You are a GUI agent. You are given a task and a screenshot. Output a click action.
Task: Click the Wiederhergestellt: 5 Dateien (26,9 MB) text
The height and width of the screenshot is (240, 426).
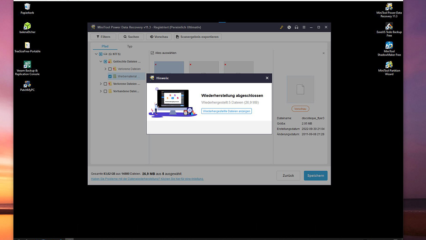click(230, 102)
